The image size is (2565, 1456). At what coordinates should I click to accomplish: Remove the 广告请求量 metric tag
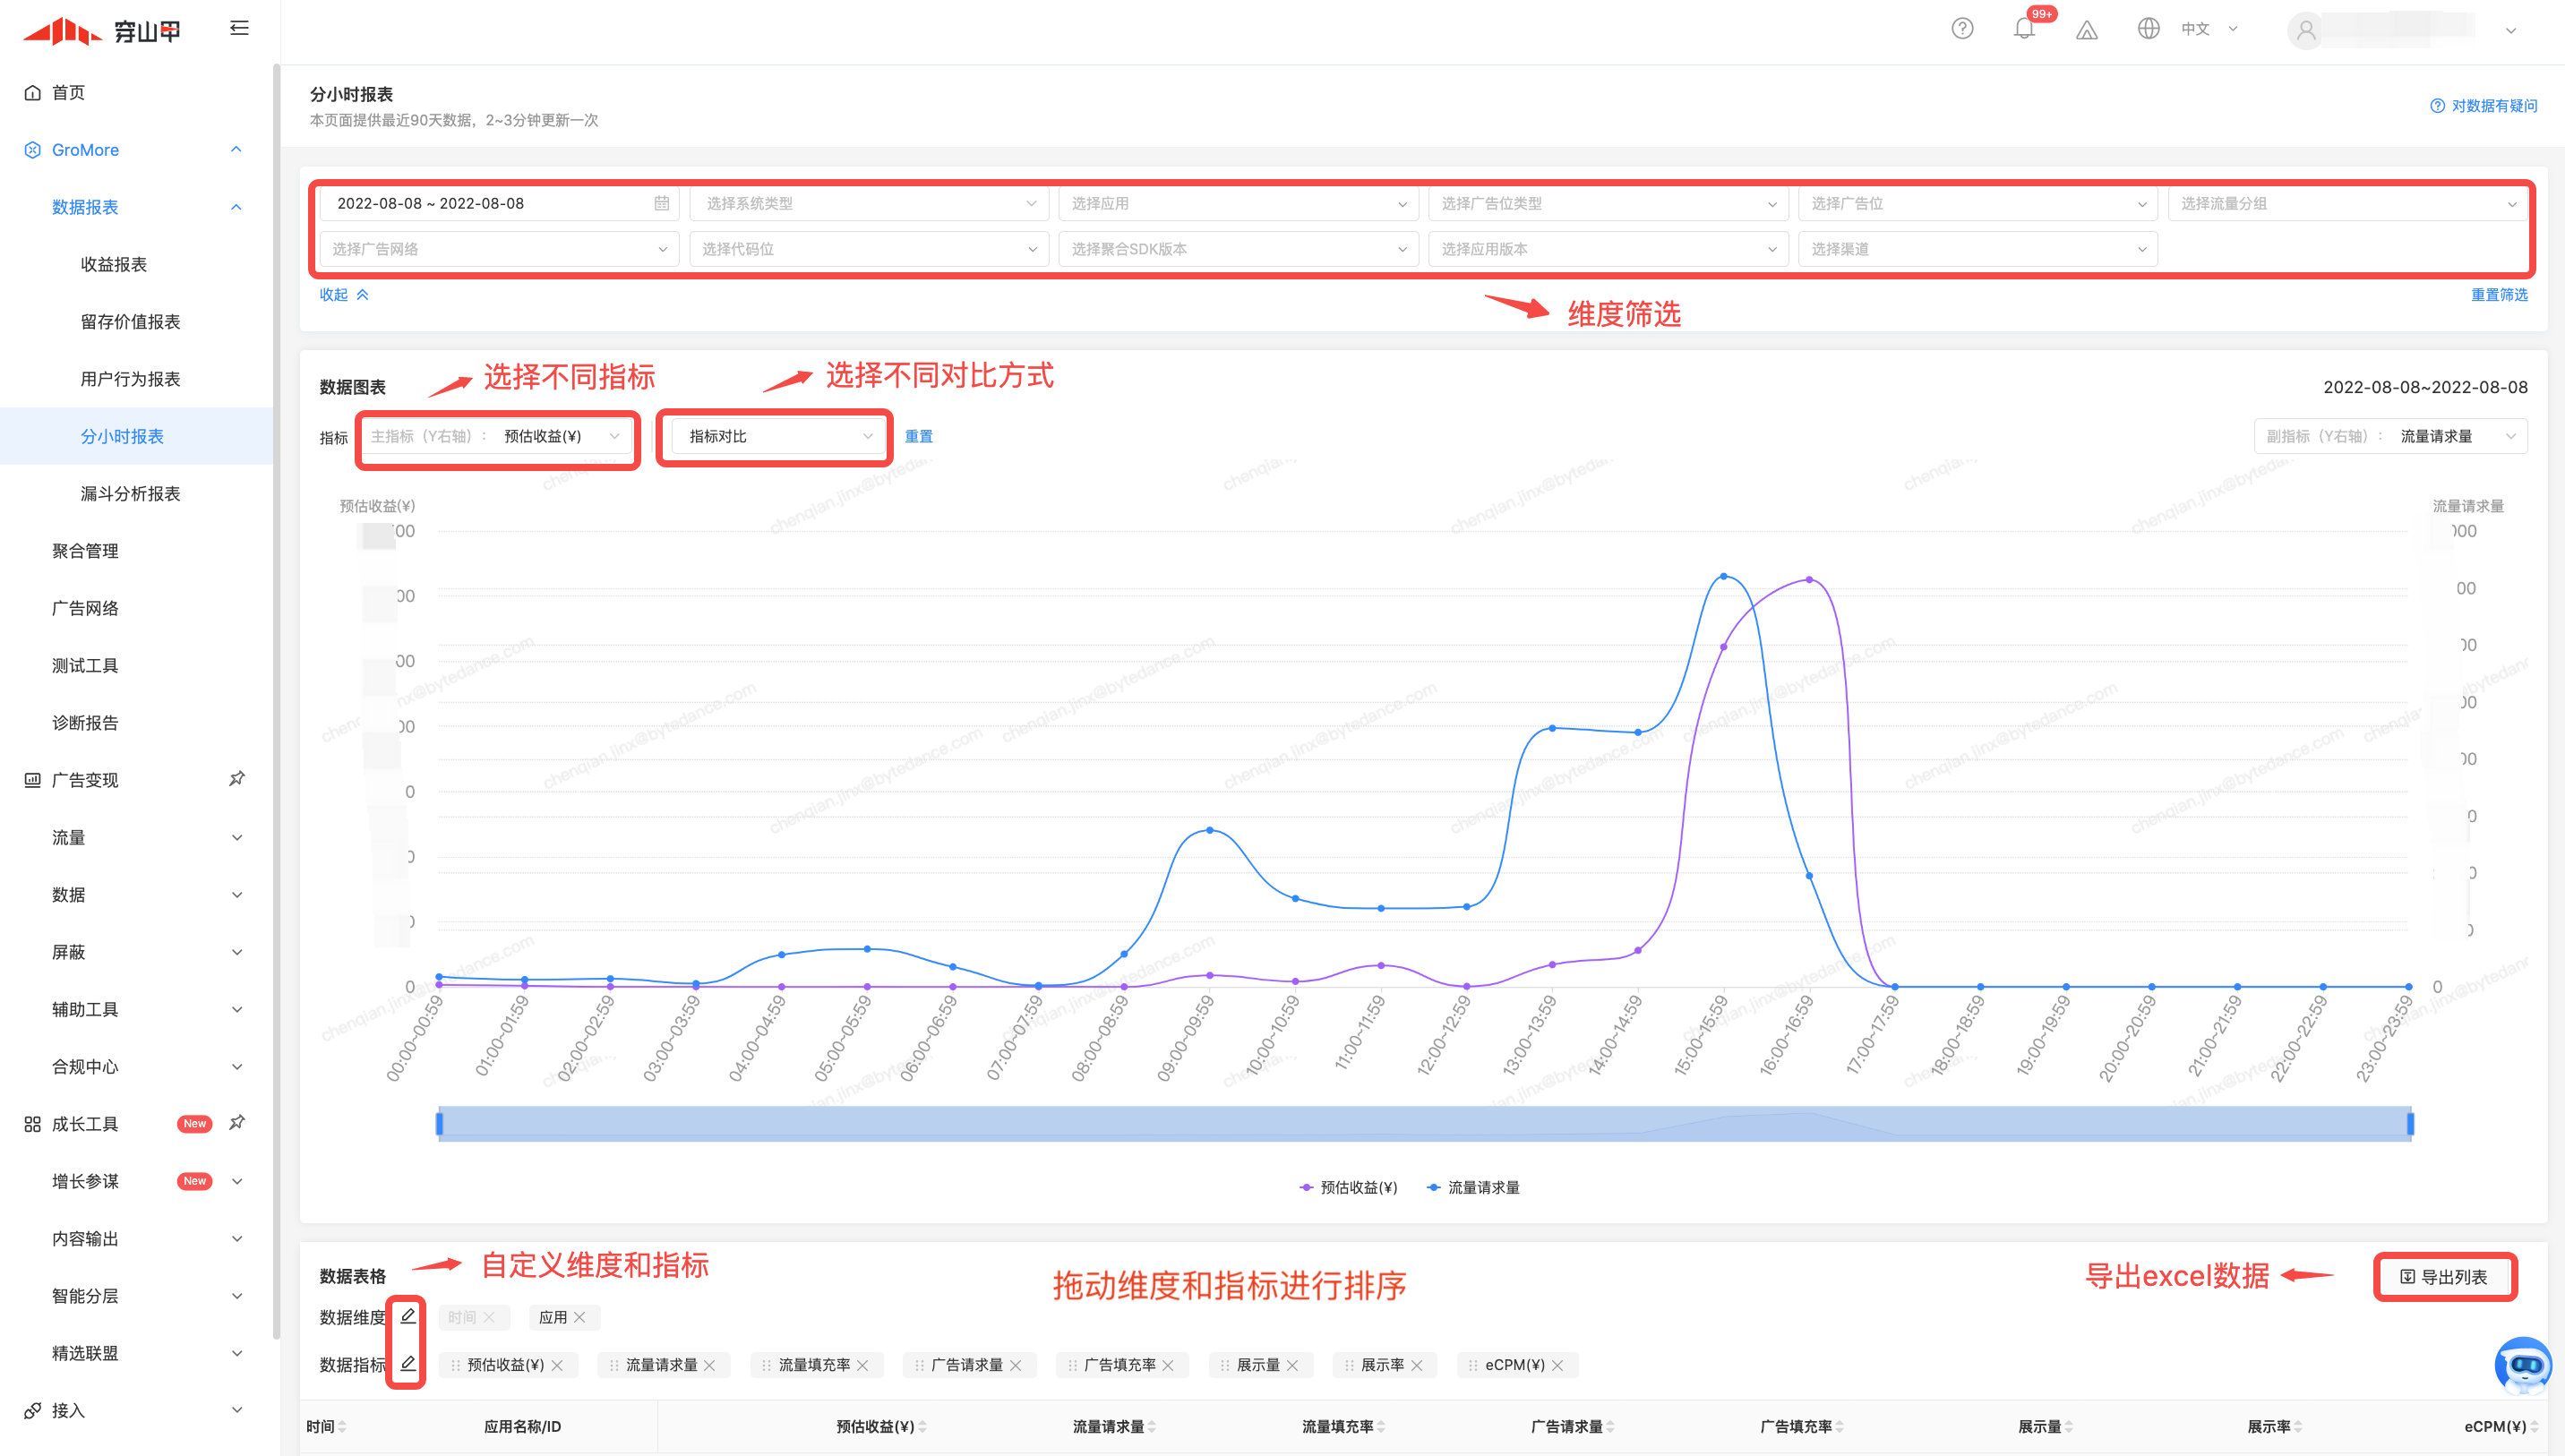[1015, 1365]
